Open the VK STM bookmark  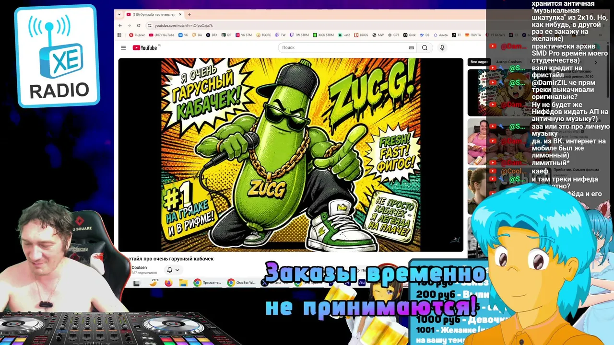[244, 35]
